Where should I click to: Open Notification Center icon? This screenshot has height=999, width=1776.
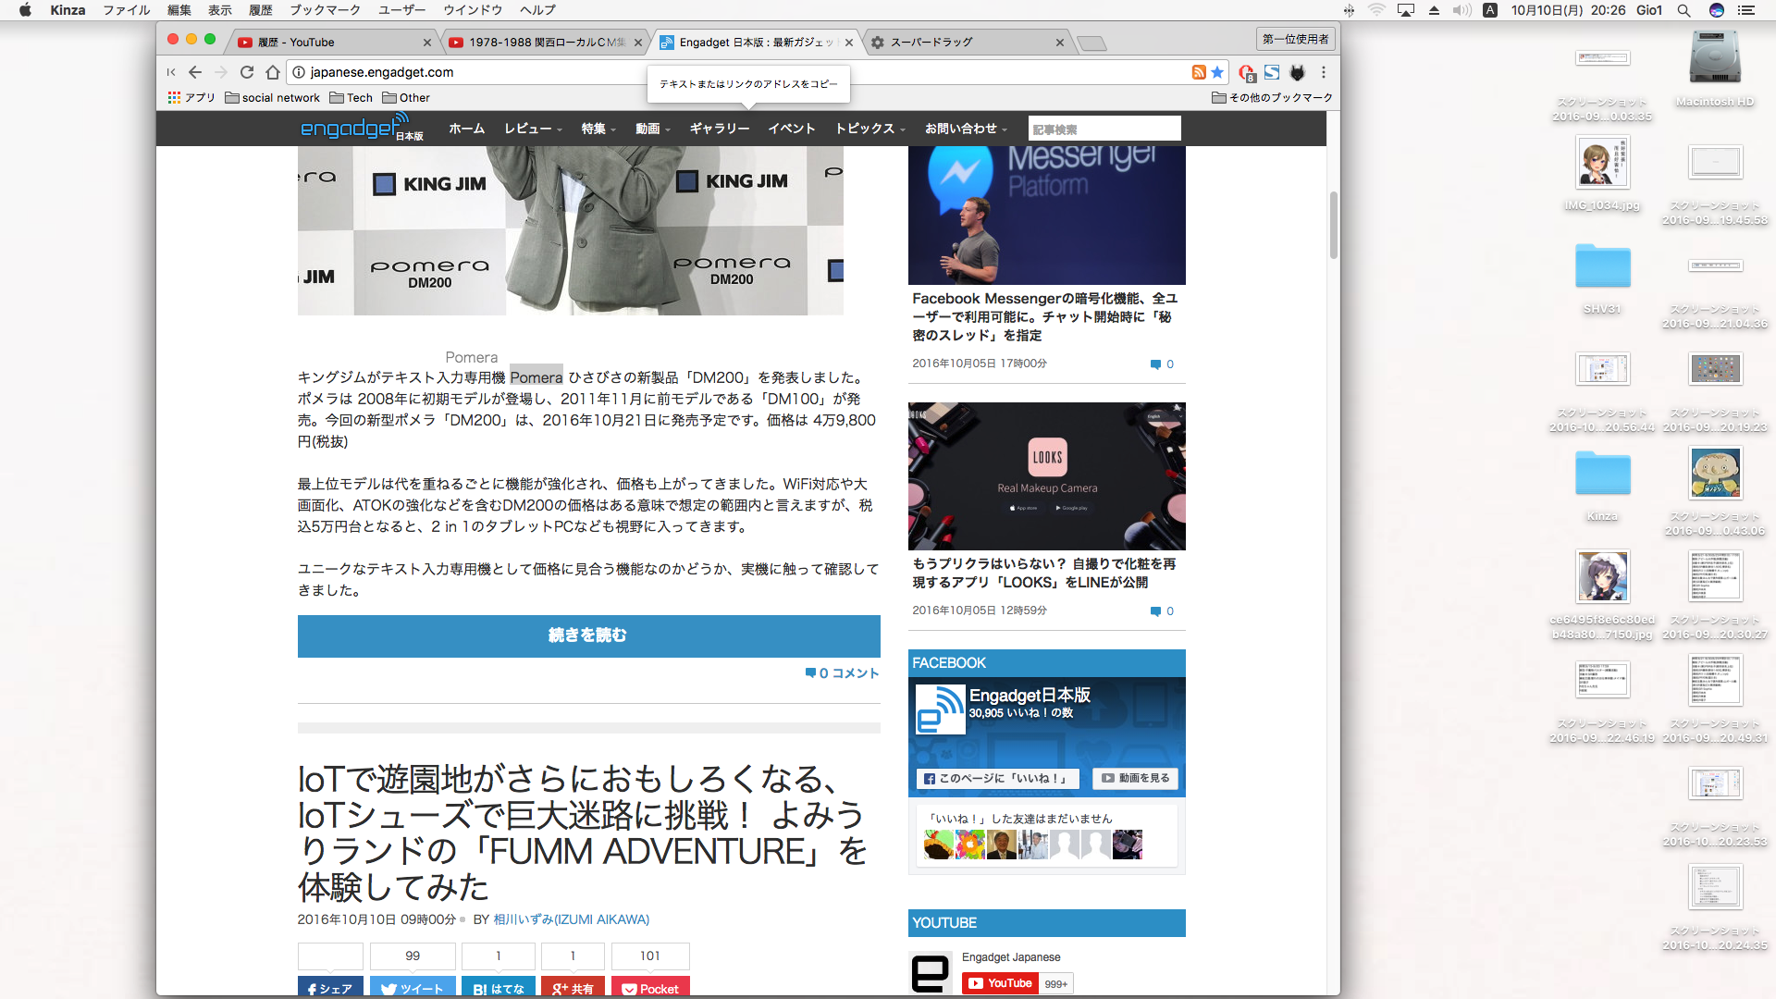coord(1746,10)
